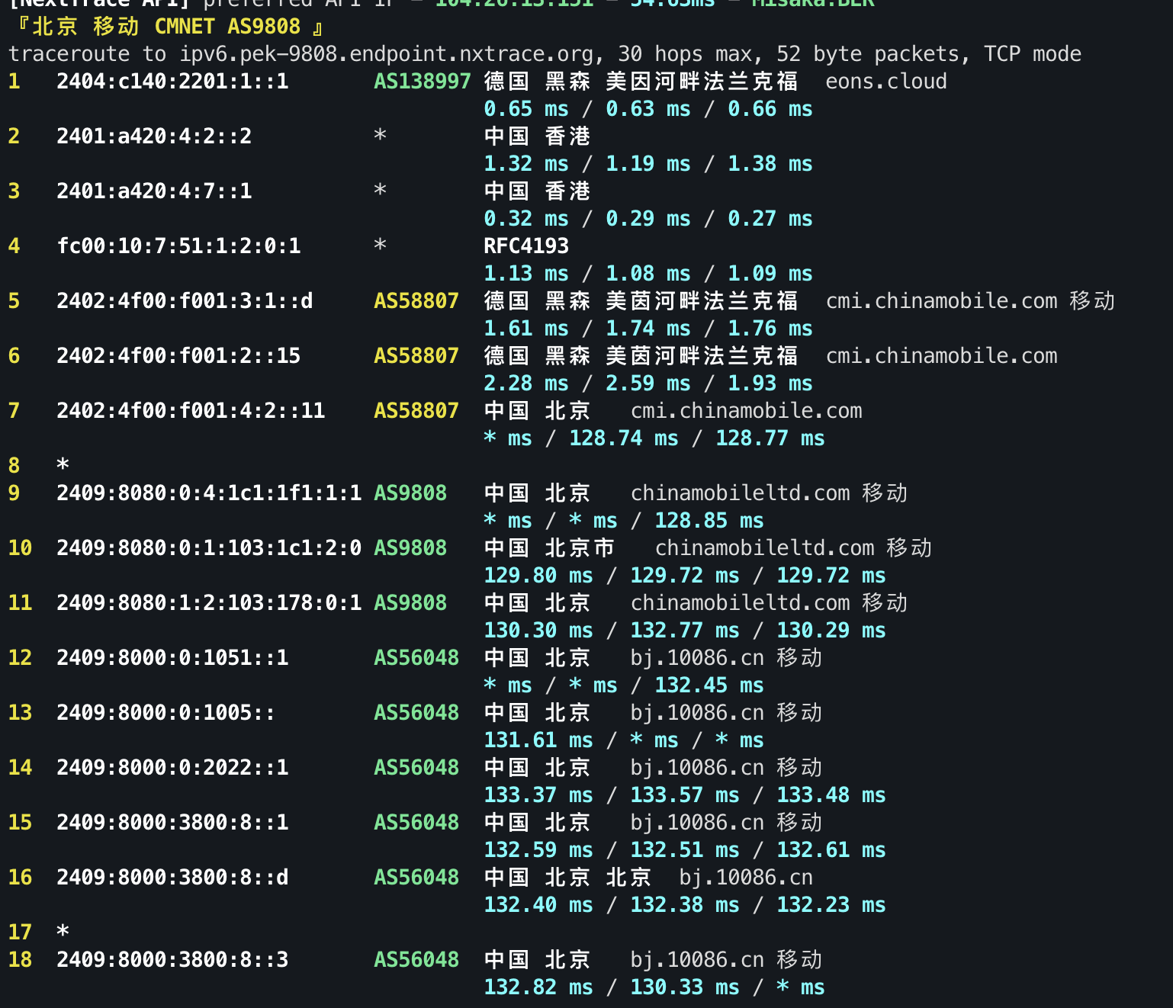
Task: Select the 中国 香港 location on hop 2
Action: coord(537,136)
